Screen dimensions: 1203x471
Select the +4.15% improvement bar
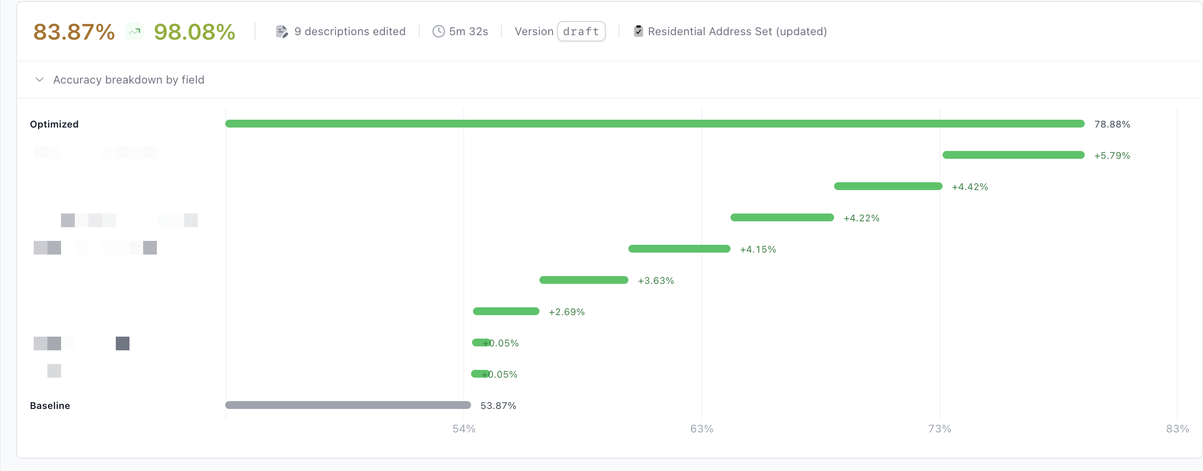(x=679, y=249)
